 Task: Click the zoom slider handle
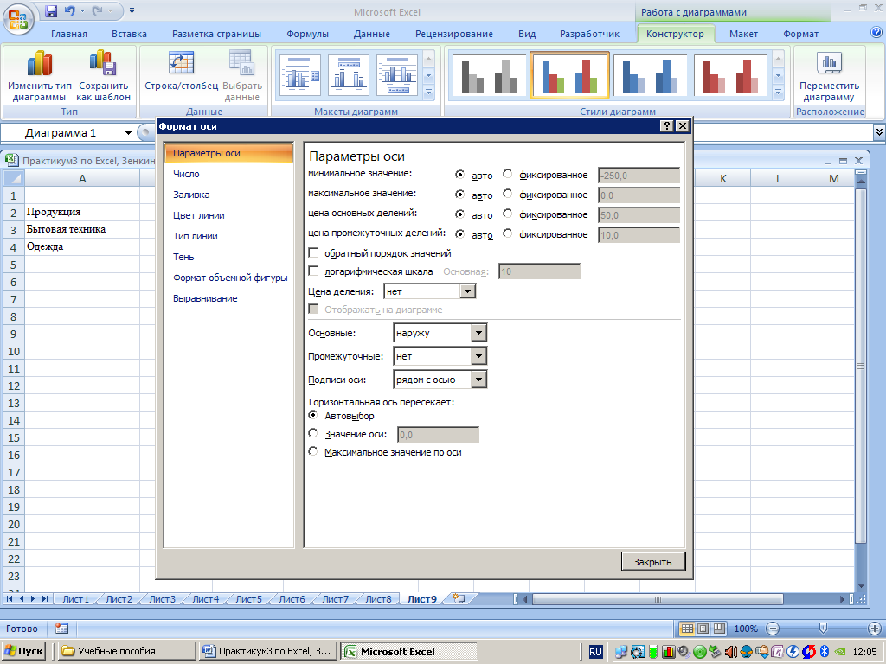tap(824, 628)
